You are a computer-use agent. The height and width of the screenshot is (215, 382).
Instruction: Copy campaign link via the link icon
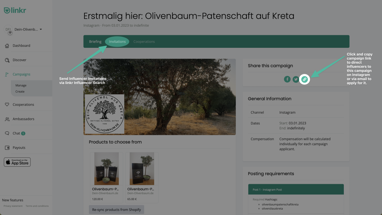click(x=305, y=79)
